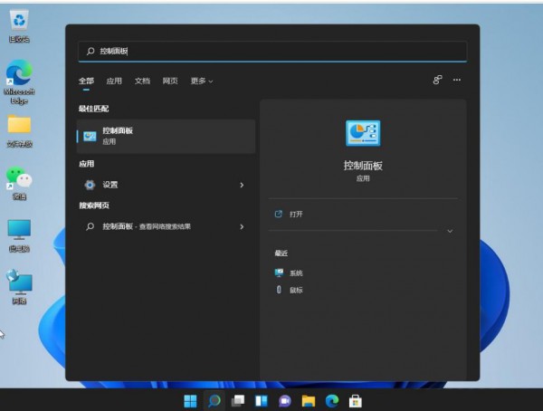Viewport: 543px width, 411px height.
Task: Click the Windows Start button
Action: pyautogui.click(x=190, y=401)
